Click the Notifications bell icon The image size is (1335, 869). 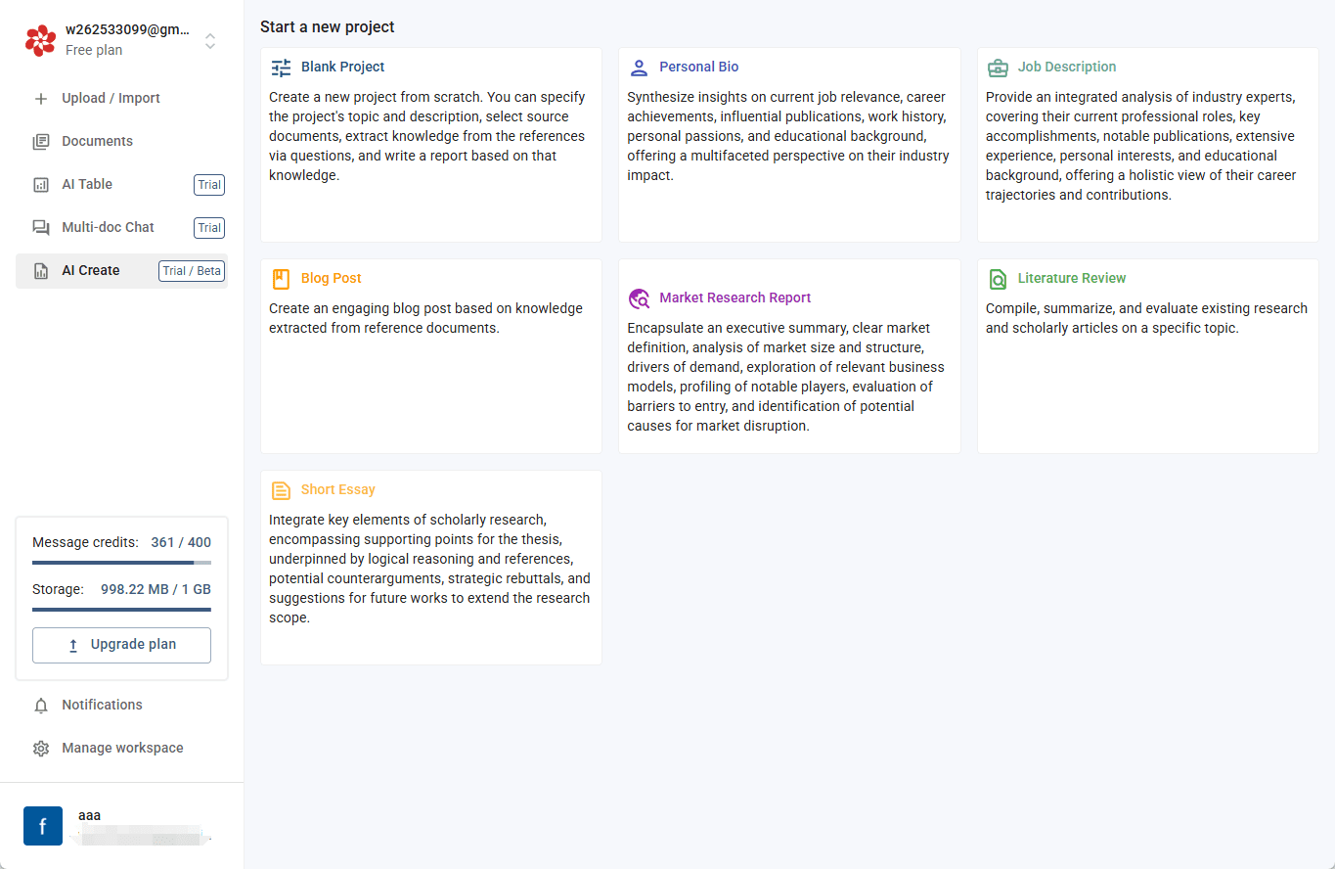(x=41, y=706)
